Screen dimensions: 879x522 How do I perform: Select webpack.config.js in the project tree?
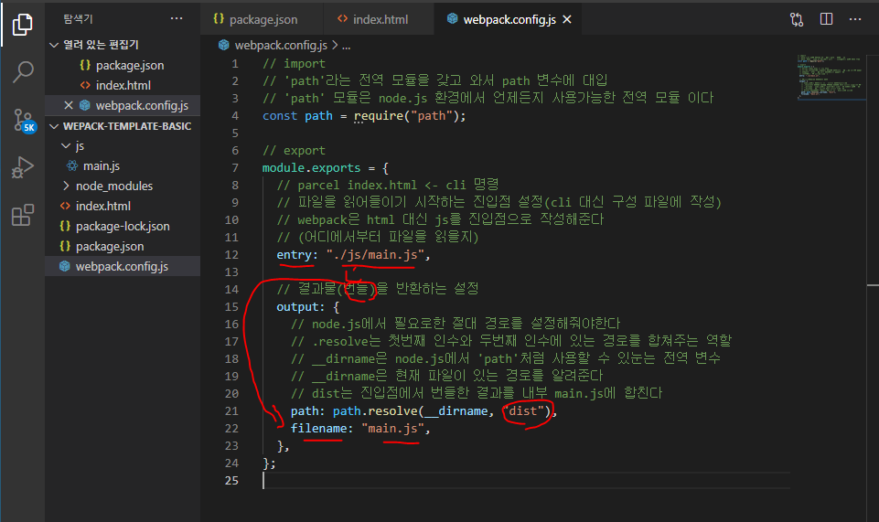tap(123, 267)
